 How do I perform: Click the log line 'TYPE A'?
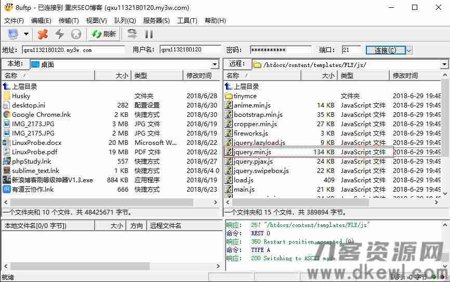pos(260,250)
